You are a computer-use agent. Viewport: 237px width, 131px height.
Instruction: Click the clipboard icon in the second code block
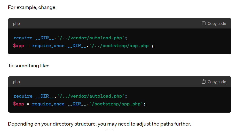204,82
